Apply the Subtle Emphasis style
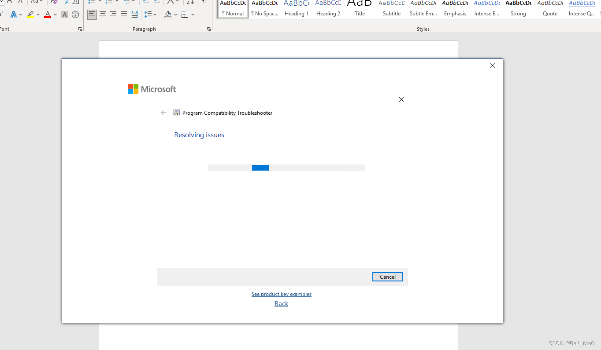The image size is (601, 350). click(423, 9)
